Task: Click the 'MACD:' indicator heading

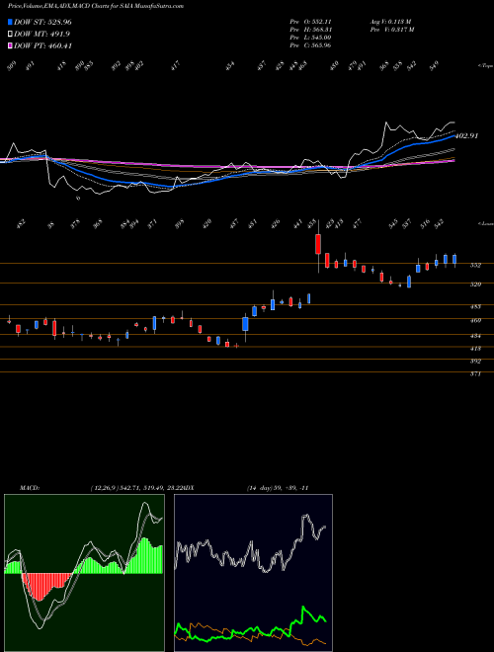Action: point(30,487)
